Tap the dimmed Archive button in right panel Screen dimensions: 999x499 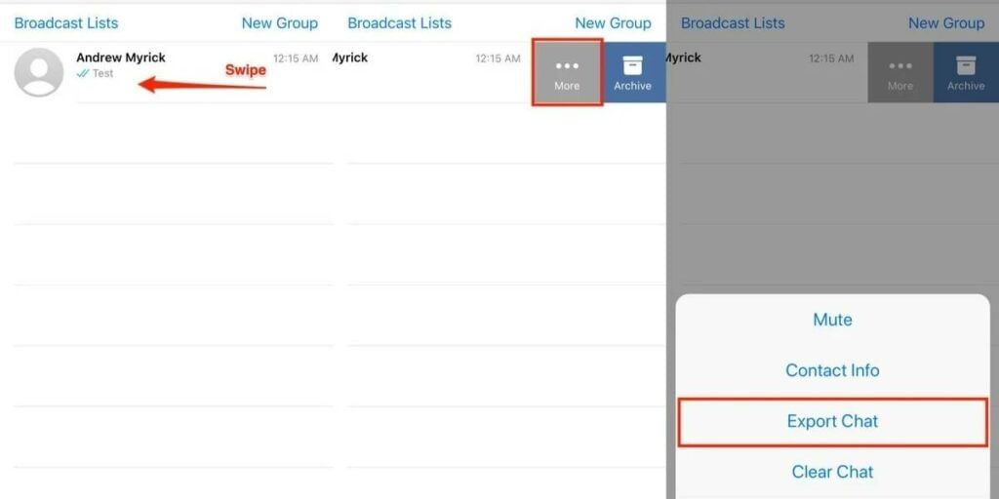[966, 72]
